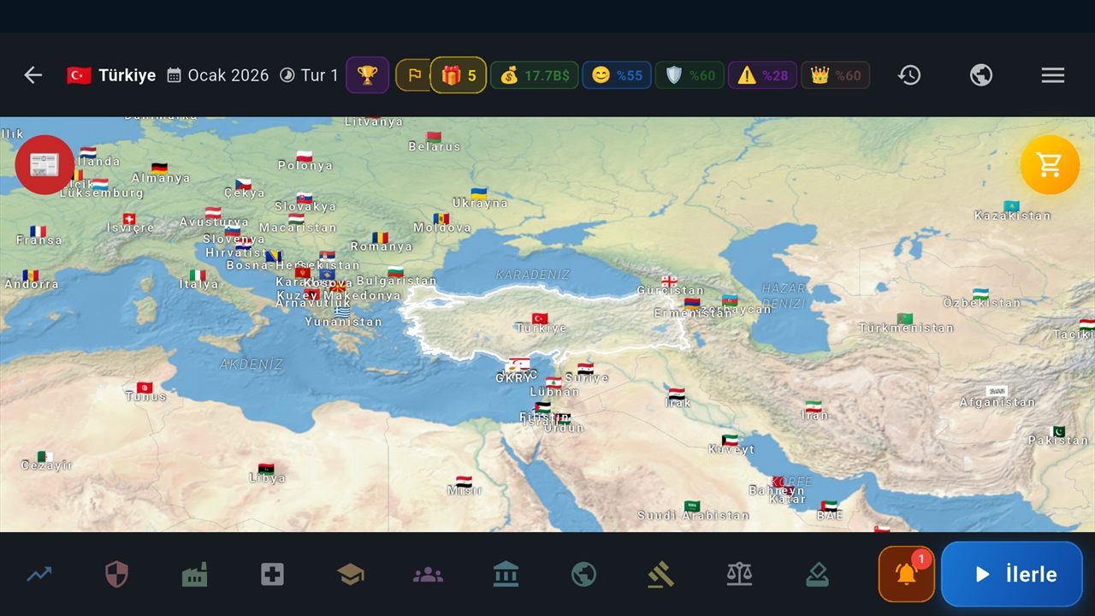Select Moldova on the map
This screenshot has width=1095, height=616.
(x=441, y=222)
